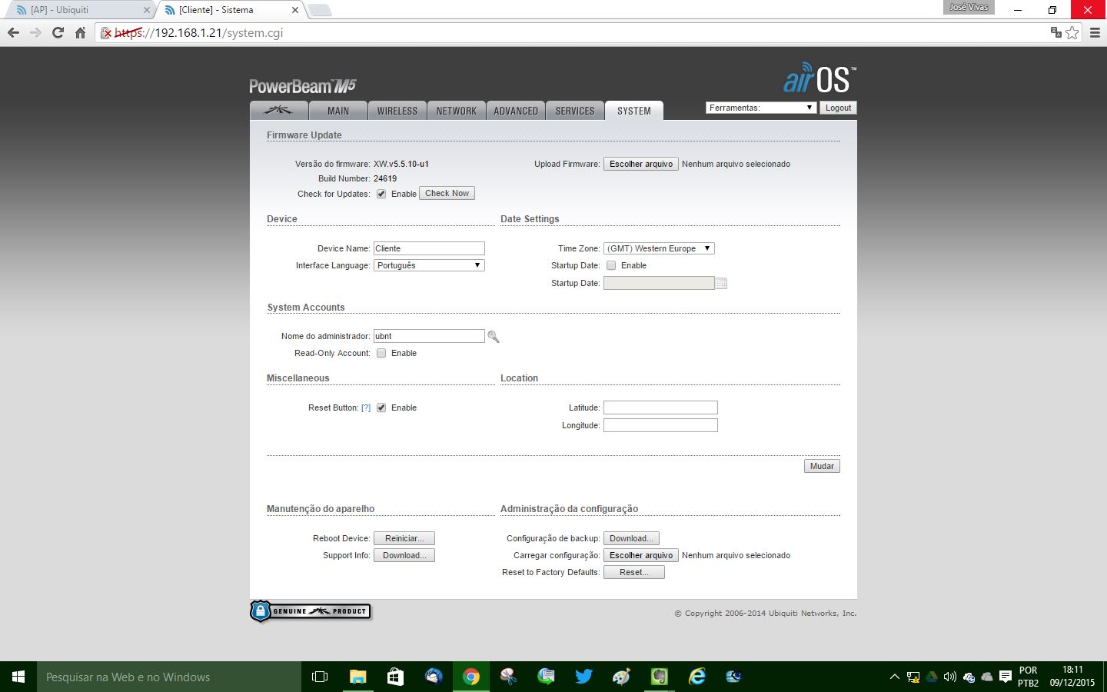Open File Explorer from taskbar
The image size is (1107, 692).
tap(357, 677)
